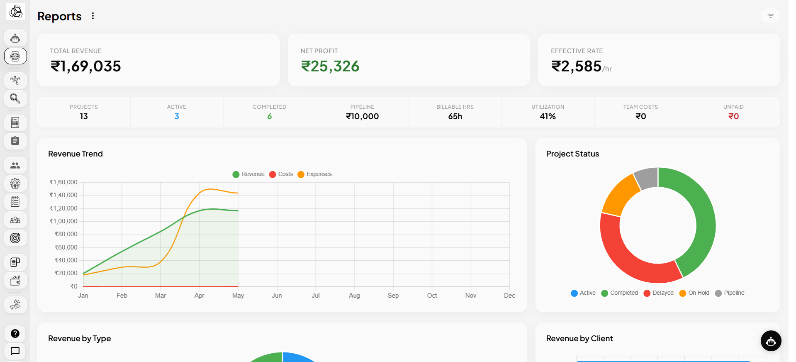796x362 pixels.
Task: Click the Utilization 41% stat
Action: pos(548,112)
